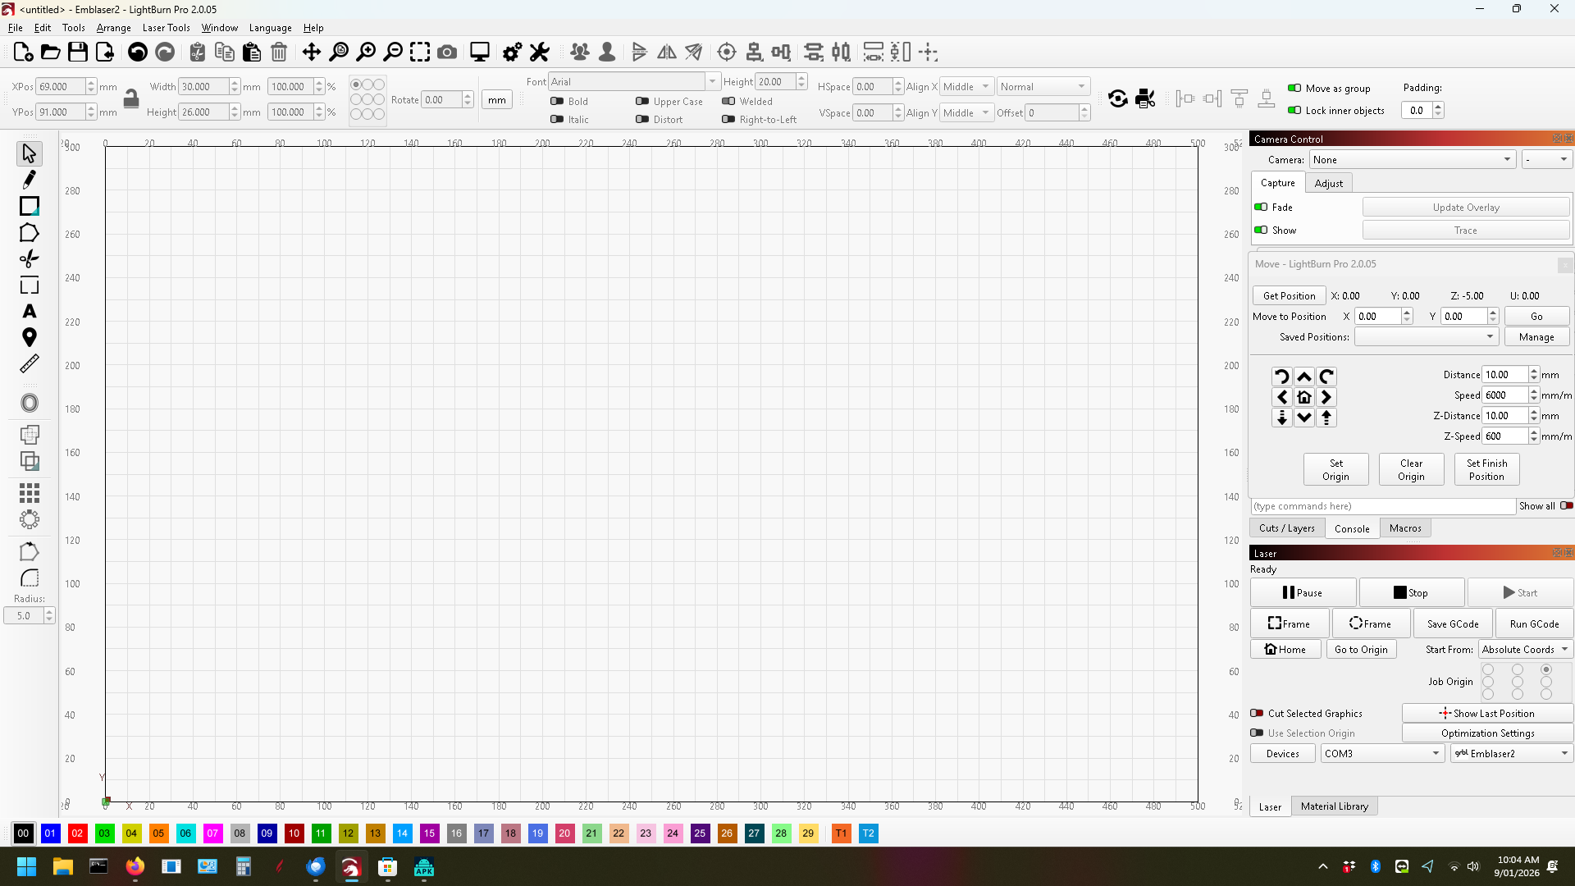This screenshot has height=886, width=1575.
Task: Click the Measure ruler tool
Action: click(x=30, y=363)
